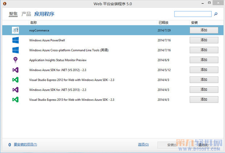Add Azure Cross-platform Command Line Tools
This screenshot has height=153, width=225.
(204, 50)
